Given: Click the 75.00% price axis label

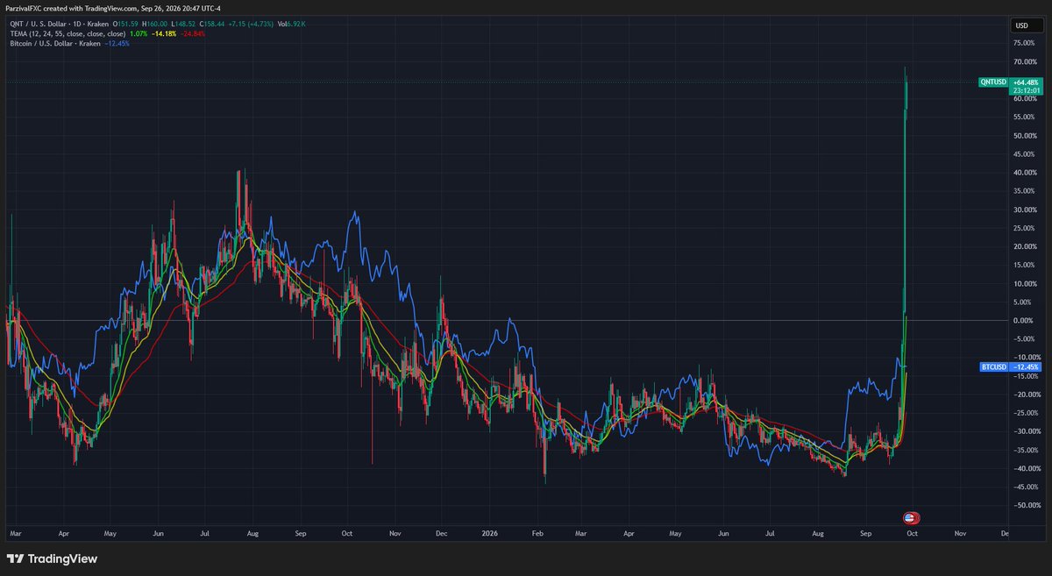Looking at the screenshot, I should [1026, 43].
